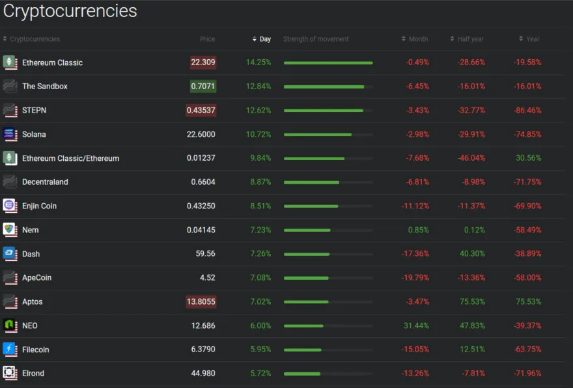Click the Ethereum Classic coin icon
Image resolution: width=573 pixels, height=388 pixels.
(x=10, y=62)
